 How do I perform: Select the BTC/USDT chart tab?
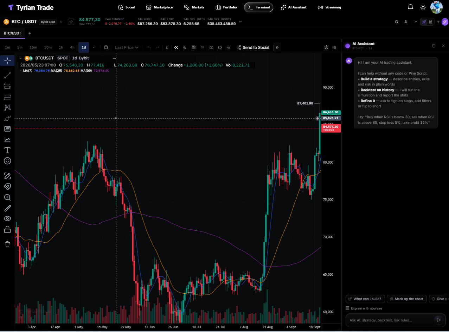12,33
